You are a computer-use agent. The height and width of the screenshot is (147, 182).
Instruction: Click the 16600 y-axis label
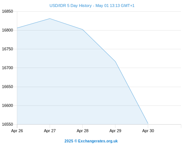click(7, 105)
